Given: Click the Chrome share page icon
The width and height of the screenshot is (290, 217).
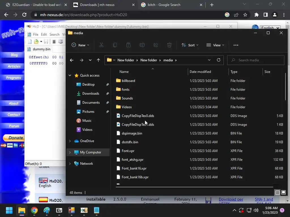Looking at the screenshot, I should pos(236,15).
